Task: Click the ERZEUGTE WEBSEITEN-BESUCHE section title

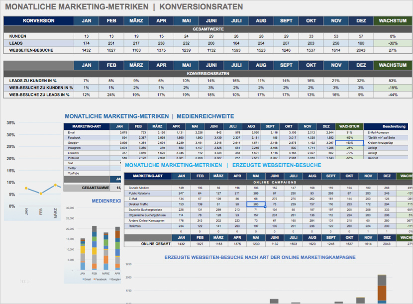Action: coord(277,165)
